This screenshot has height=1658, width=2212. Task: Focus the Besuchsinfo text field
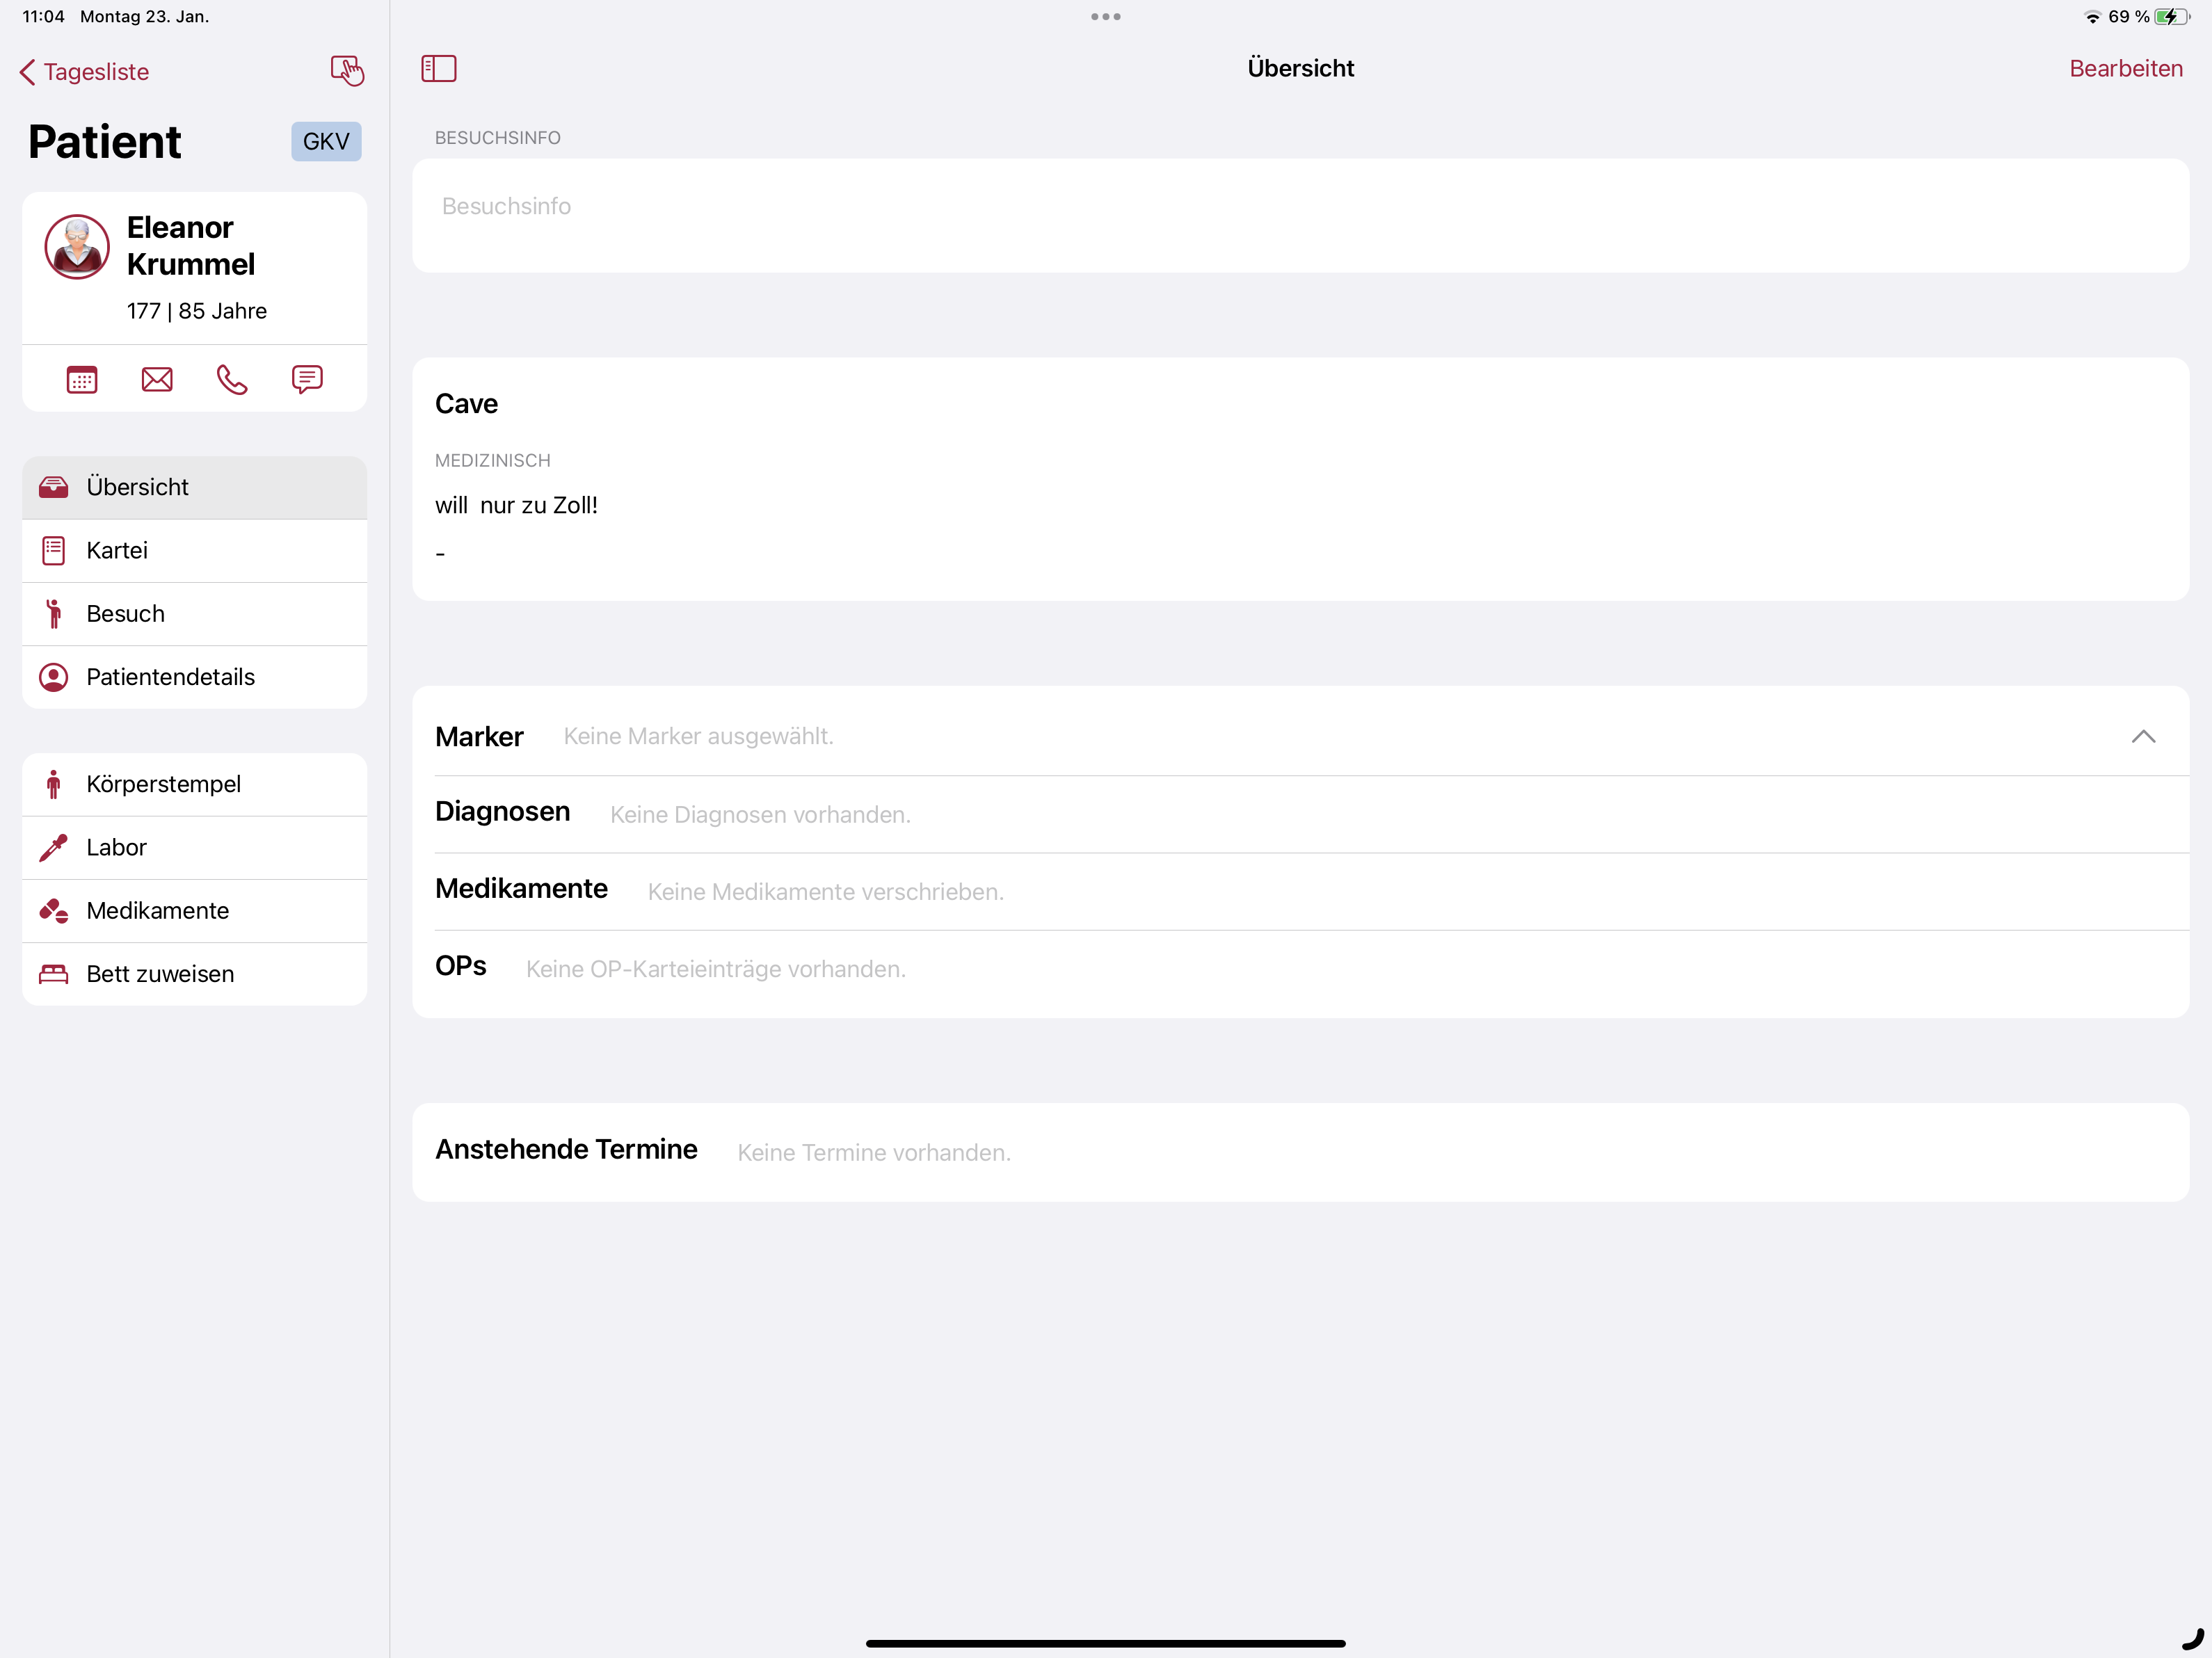1300,215
